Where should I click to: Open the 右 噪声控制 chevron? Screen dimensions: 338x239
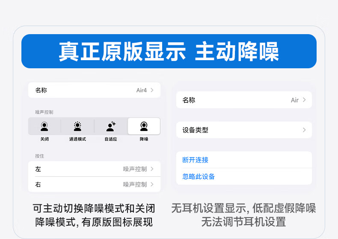[x=152, y=184]
